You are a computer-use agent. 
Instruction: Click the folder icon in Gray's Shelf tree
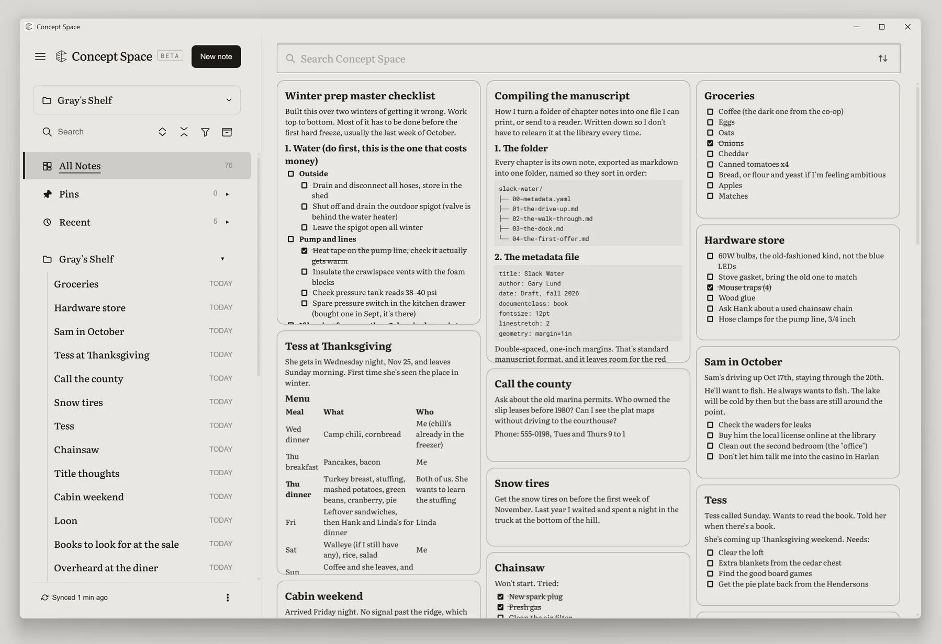click(47, 259)
